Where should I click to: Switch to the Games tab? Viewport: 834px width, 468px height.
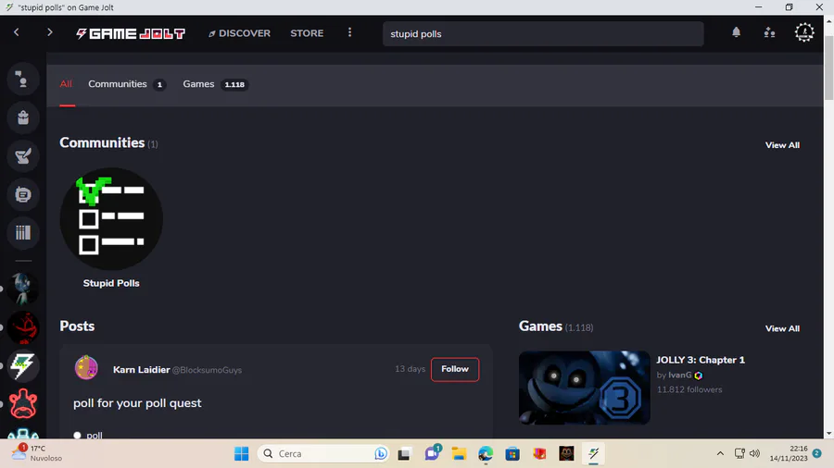(215, 84)
